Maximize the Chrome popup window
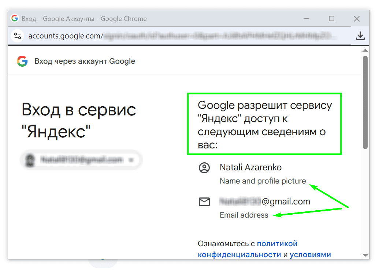This screenshot has width=379, height=270. click(x=332, y=18)
